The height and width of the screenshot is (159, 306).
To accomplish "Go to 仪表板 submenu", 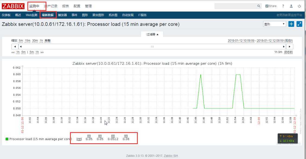I will click(x=6, y=15).
